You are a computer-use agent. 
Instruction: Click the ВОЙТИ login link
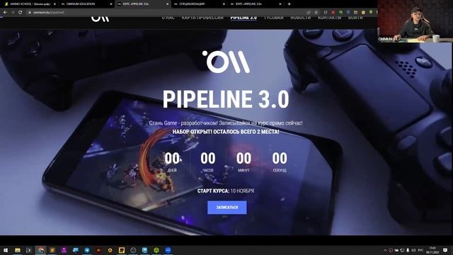click(x=355, y=18)
